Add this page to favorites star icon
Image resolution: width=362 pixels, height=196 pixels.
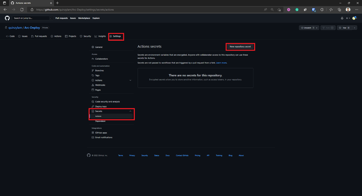pos(279,10)
